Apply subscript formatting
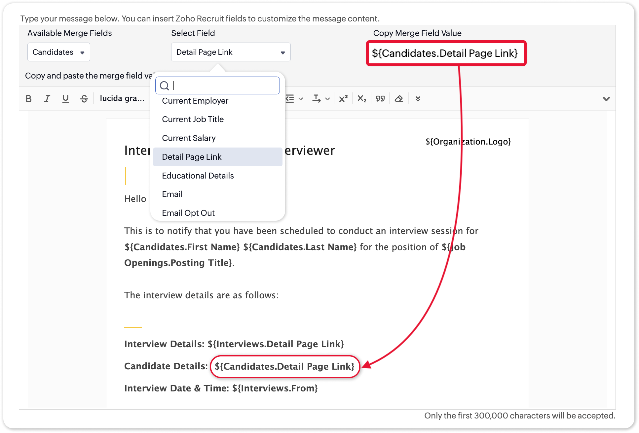The width and height of the screenshot is (639, 433). point(362,99)
